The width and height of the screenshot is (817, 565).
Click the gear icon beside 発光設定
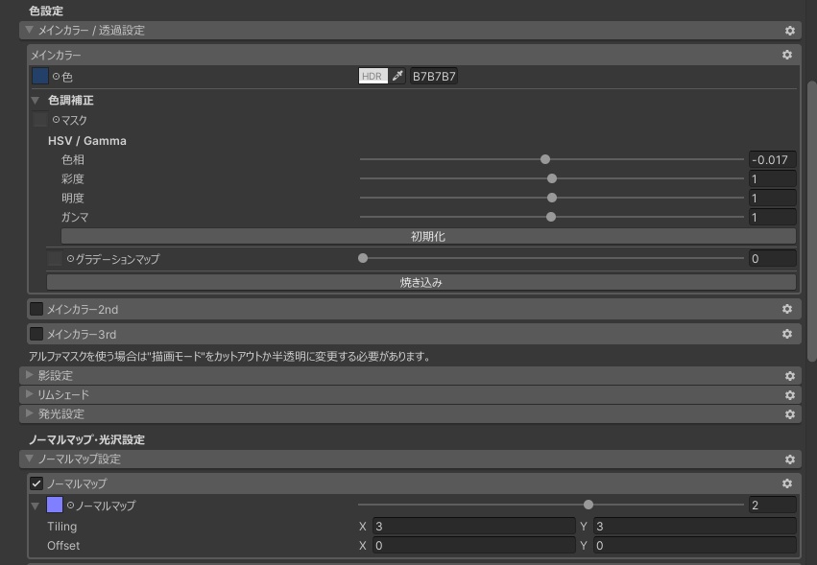click(789, 413)
